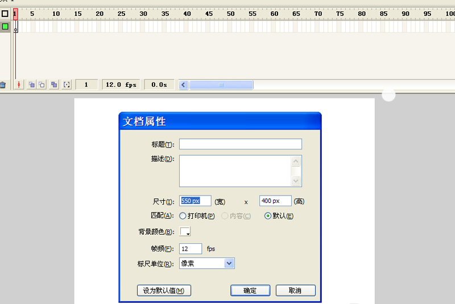The image size is (455, 304).
Task: Click the timeline scroll left arrow
Action: (x=183, y=85)
